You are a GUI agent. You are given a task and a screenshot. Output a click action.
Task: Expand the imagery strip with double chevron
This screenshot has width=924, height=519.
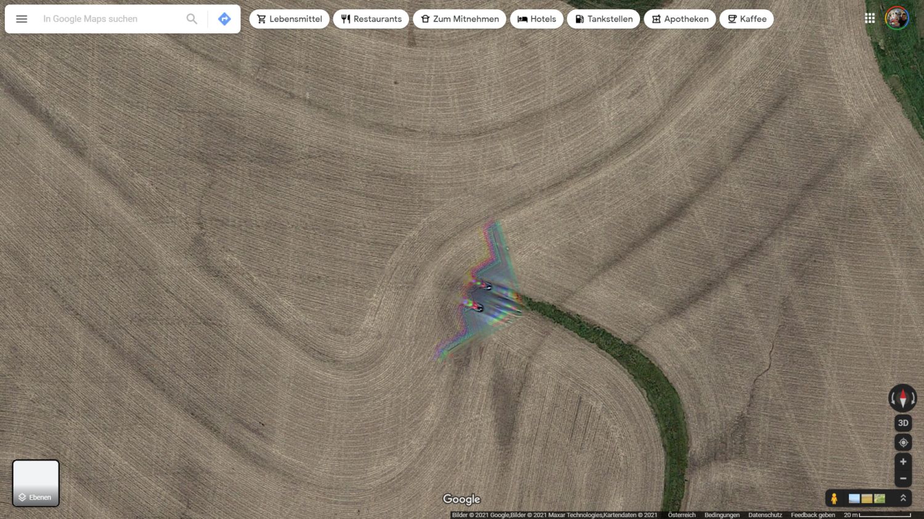point(903,498)
